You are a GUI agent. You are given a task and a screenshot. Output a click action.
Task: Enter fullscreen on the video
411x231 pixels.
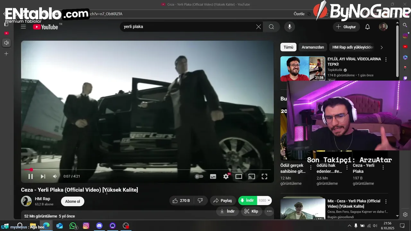(x=264, y=176)
